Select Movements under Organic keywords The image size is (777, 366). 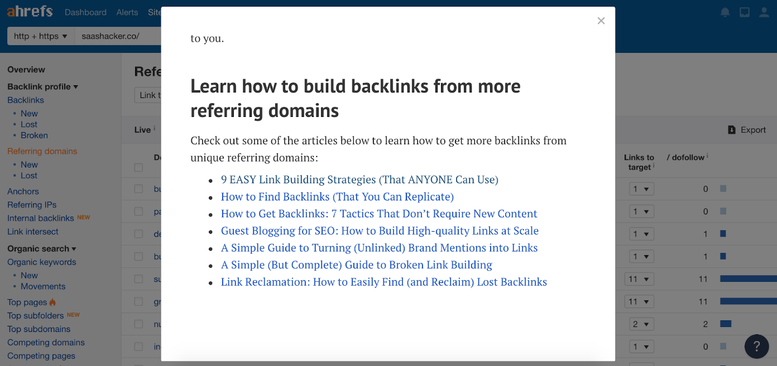pos(43,287)
